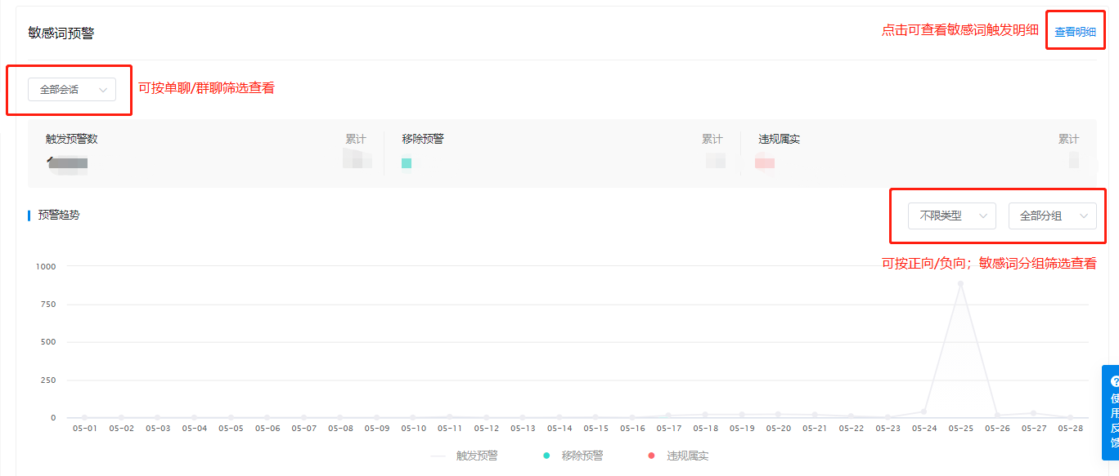Expand the 不限类型 type filter
Image resolution: width=1119 pixels, height=476 pixels.
tap(951, 216)
